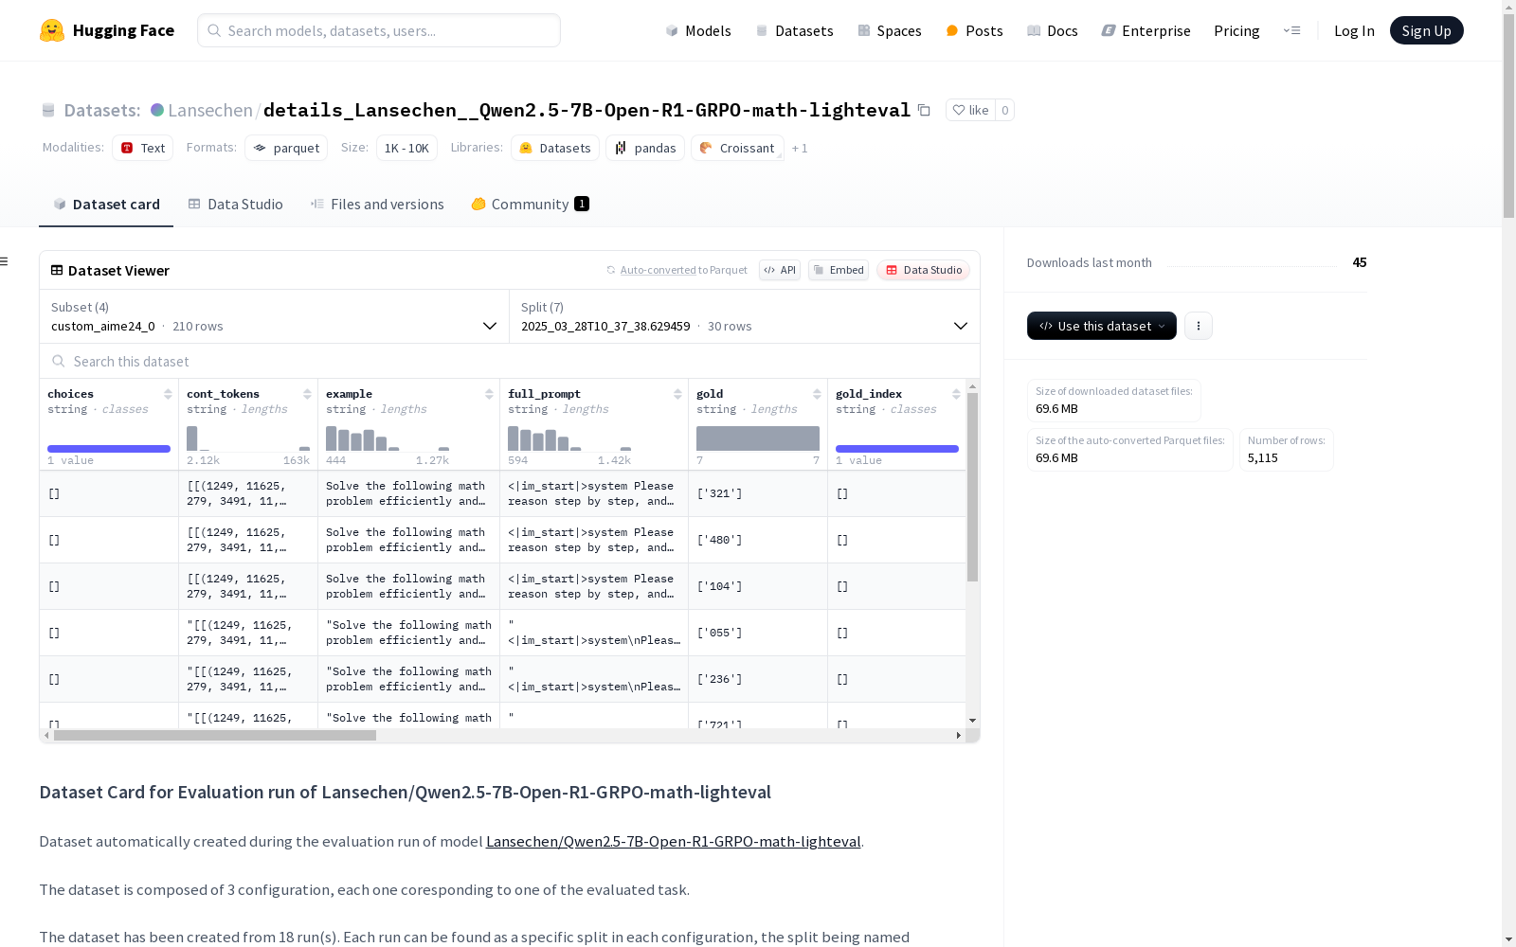Open Files and versions tab

(377, 204)
